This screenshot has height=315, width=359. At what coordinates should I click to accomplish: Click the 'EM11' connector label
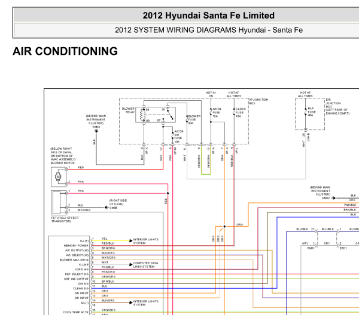[311, 248]
